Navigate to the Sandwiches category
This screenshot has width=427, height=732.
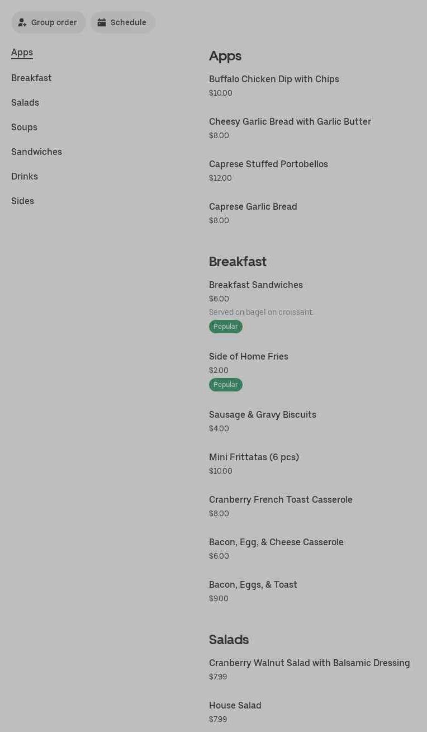[x=36, y=152]
